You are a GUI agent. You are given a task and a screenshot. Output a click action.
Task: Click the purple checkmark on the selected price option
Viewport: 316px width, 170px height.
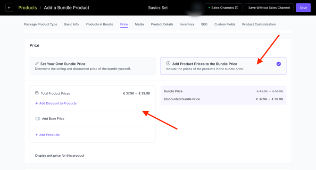pyautogui.click(x=279, y=64)
